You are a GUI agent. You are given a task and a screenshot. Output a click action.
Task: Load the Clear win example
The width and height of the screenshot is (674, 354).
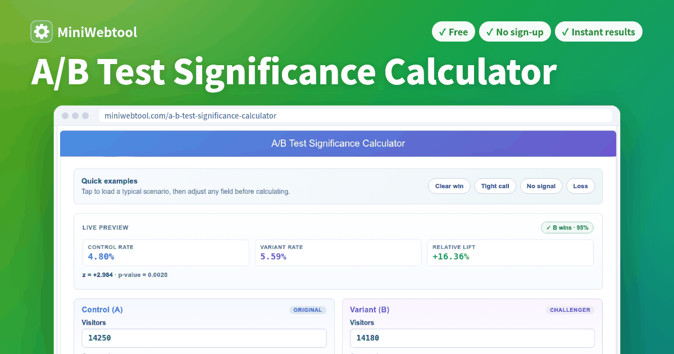[x=449, y=186]
